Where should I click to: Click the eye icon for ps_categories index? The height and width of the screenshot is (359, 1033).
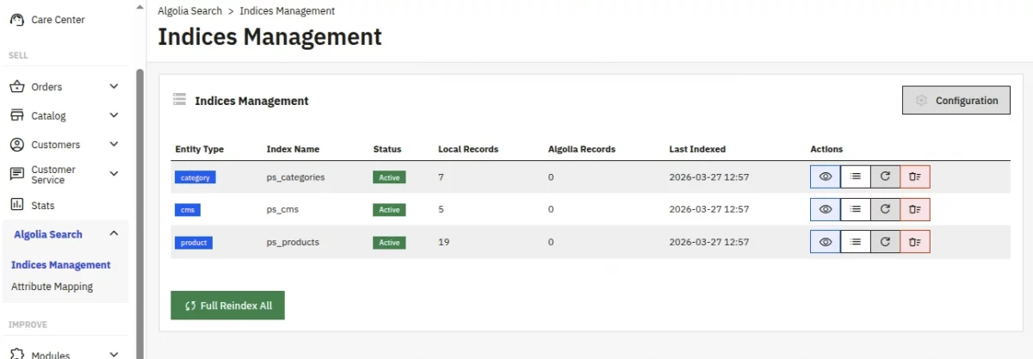click(825, 176)
